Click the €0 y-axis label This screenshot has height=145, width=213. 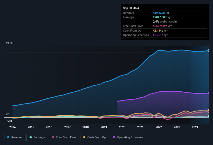(8, 114)
